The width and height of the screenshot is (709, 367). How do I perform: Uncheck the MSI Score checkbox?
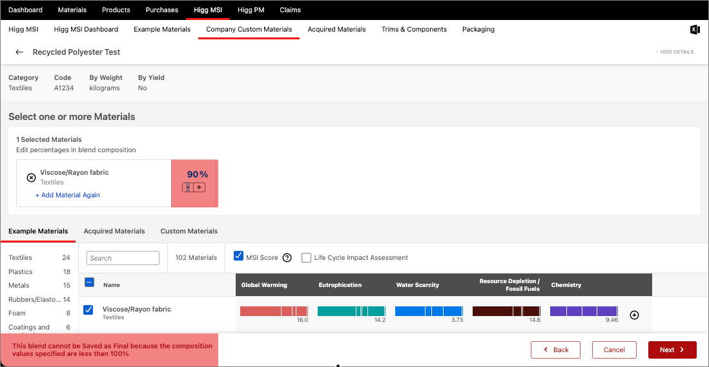238,257
